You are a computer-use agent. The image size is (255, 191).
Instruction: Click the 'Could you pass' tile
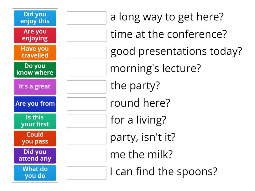tap(35, 138)
